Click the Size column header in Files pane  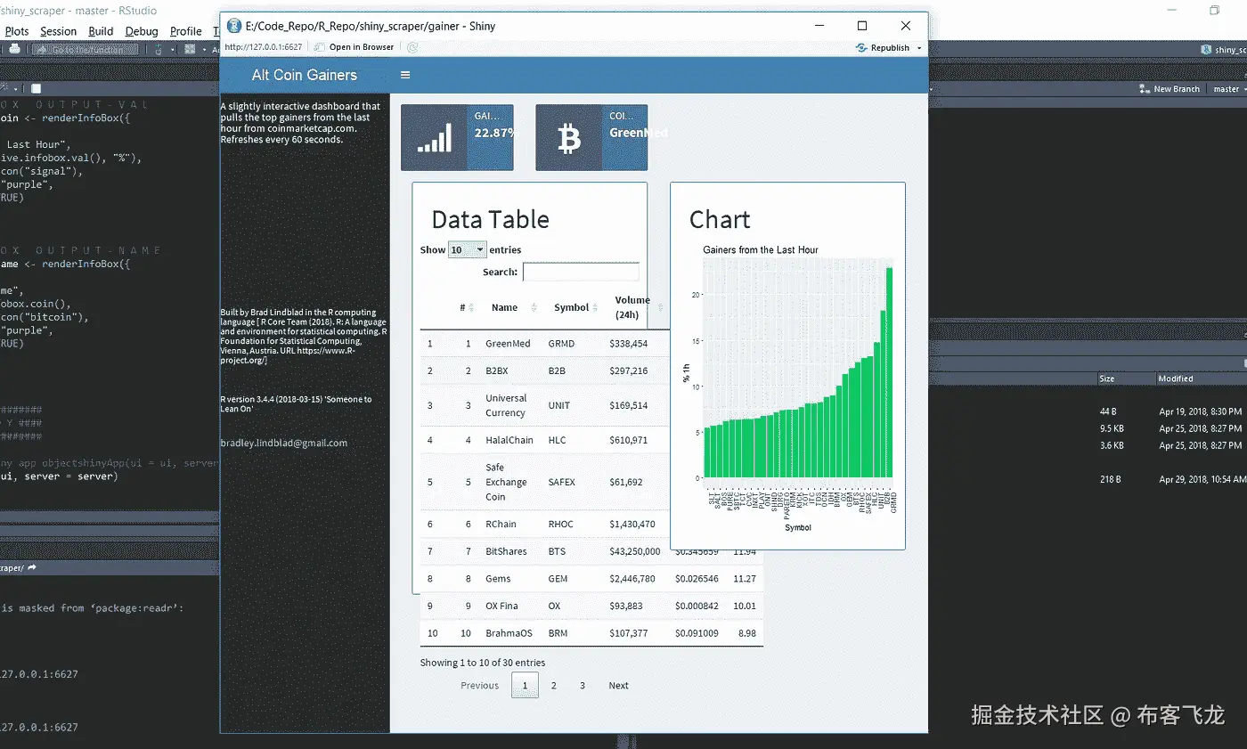click(x=1107, y=379)
